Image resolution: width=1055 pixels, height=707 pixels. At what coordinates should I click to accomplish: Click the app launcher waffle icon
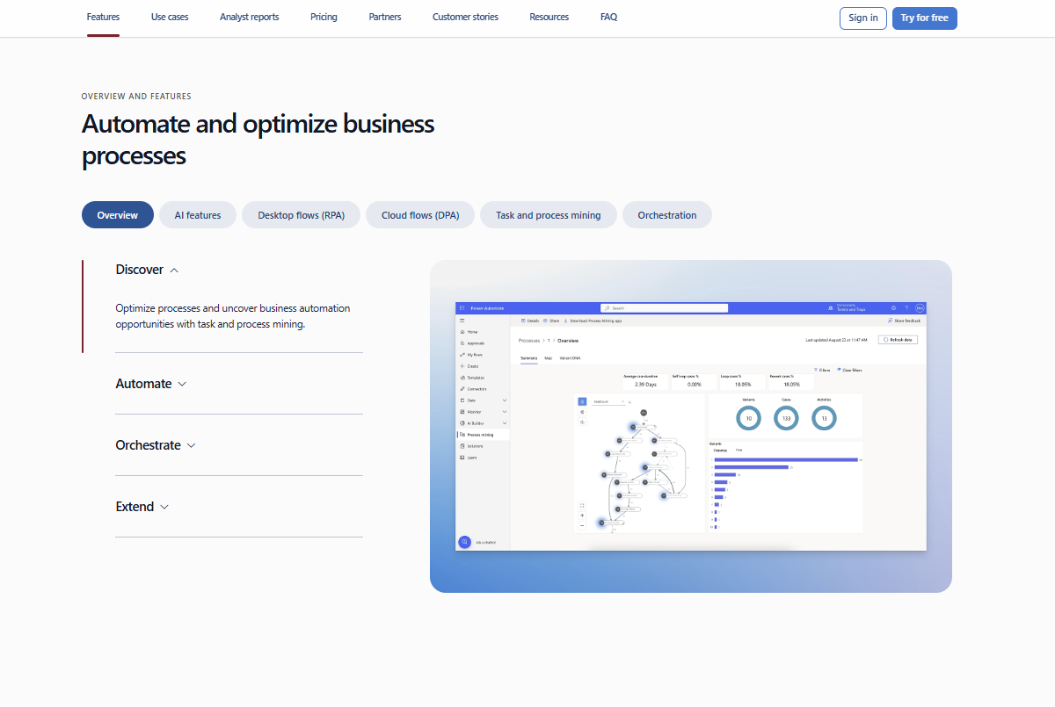[x=462, y=307]
